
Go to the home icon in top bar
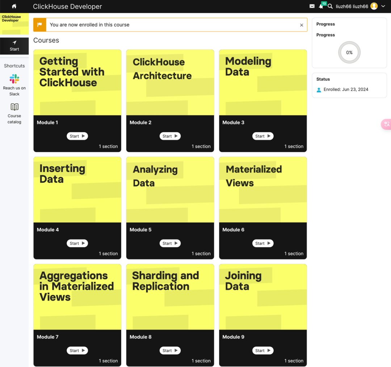[x=14, y=6]
